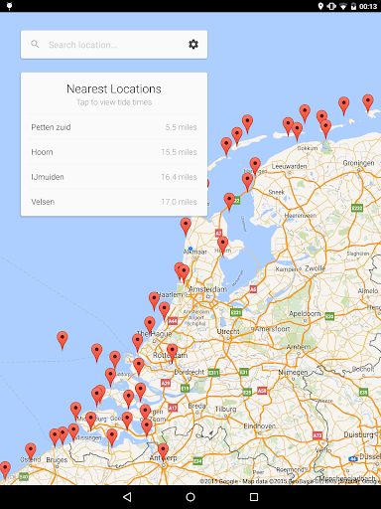Select the isolated offshore pin in North Sea
Screen dimensions: 381x509
tap(63, 339)
